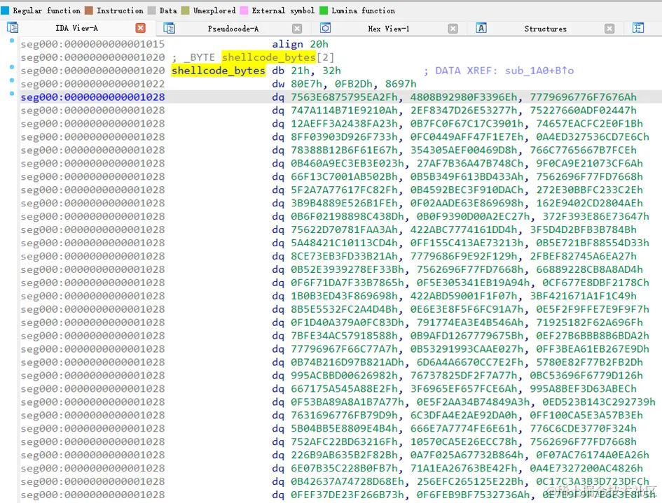
Task: Close the IDA View-A tab
Action: tap(141, 28)
